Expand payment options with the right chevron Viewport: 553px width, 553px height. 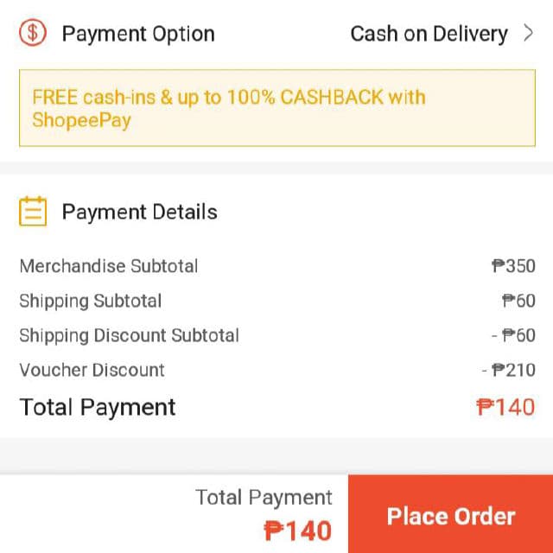(529, 34)
